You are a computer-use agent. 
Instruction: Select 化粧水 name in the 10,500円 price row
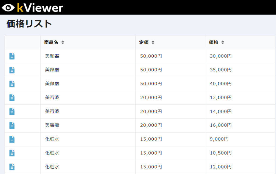click(x=52, y=153)
